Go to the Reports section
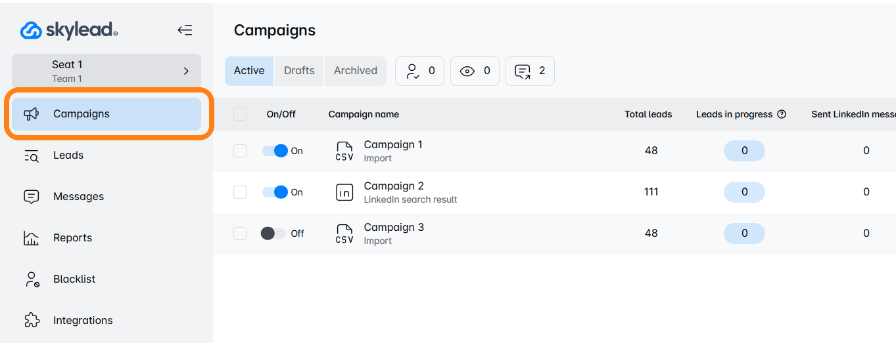The width and height of the screenshot is (896, 343). tap(72, 238)
